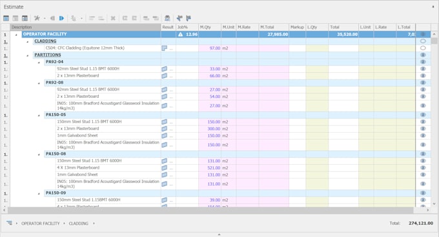Click the indent item toolbar icon
439x237 pixels.
coord(134,19)
